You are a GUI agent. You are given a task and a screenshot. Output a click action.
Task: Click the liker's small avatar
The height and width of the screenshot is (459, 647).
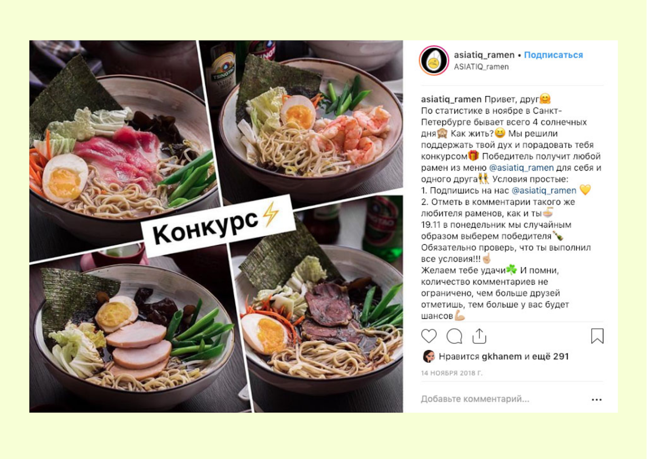tap(428, 356)
